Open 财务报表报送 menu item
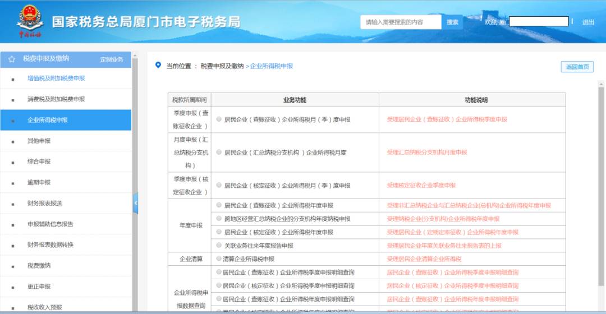The width and height of the screenshot is (606, 314). [x=66, y=203]
